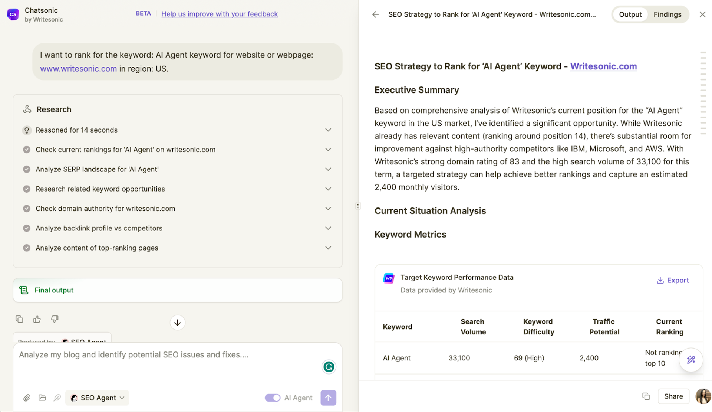
Task: Switch to the Findings tab
Action: click(x=667, y=14)
